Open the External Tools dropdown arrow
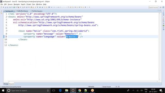The width and height of the screenshot is (165, 93). tap(20, 7)
